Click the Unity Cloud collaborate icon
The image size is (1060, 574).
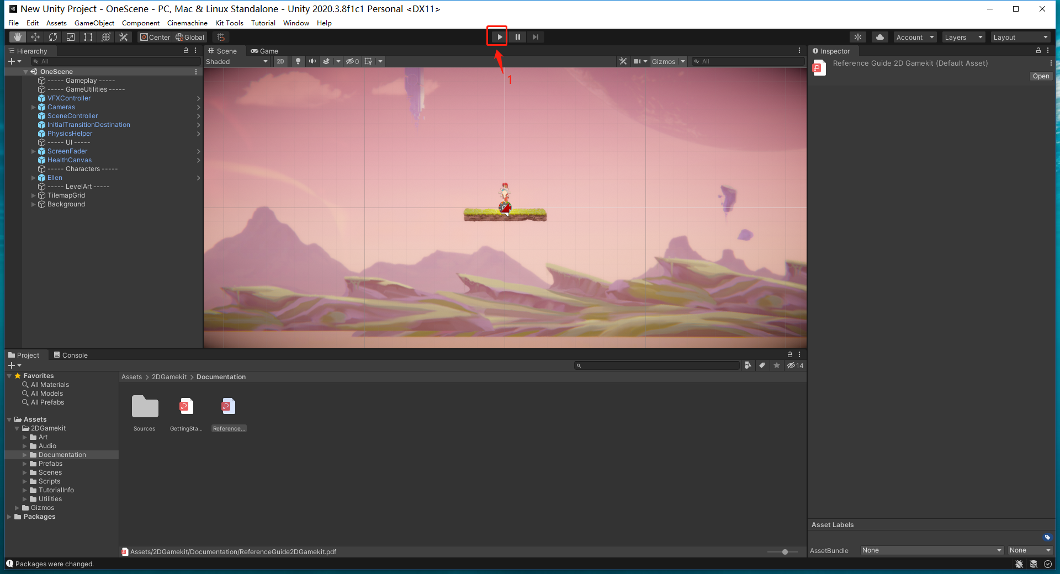click(879, 37)
